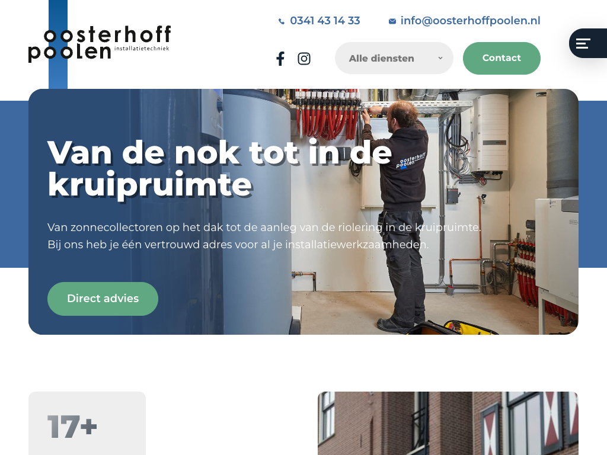The width and height of the screenshot is (607, 455).
Task: Open the Instagram profile icon
Action: [304, 59]
